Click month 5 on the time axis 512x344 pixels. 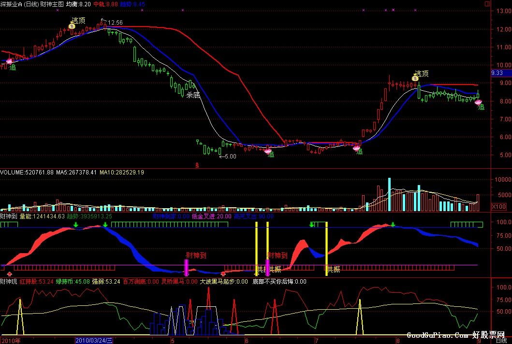pyautogui.click(x=173, y=341)
